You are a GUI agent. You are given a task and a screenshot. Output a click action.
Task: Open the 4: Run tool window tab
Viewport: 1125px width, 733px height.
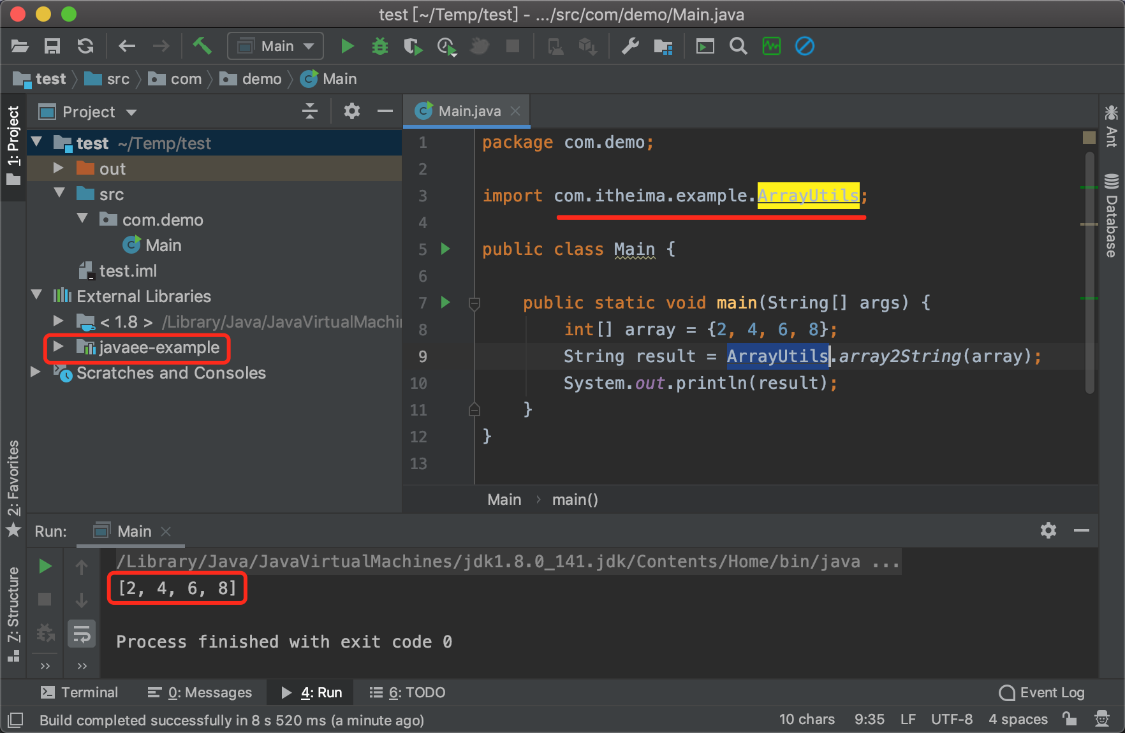point(312,692)
